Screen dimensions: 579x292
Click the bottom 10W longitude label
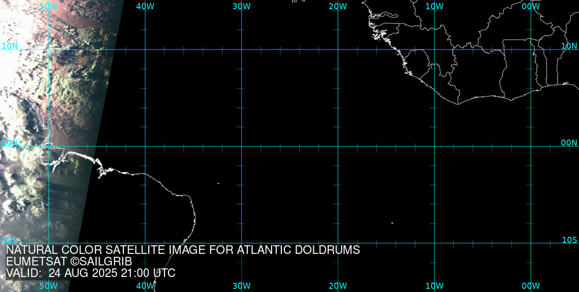(x=435, y=286)
